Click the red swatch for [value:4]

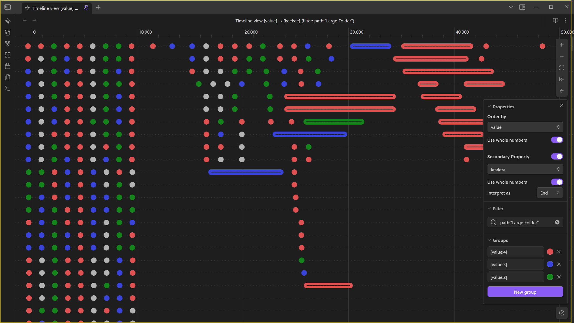(x=550, y=252)
